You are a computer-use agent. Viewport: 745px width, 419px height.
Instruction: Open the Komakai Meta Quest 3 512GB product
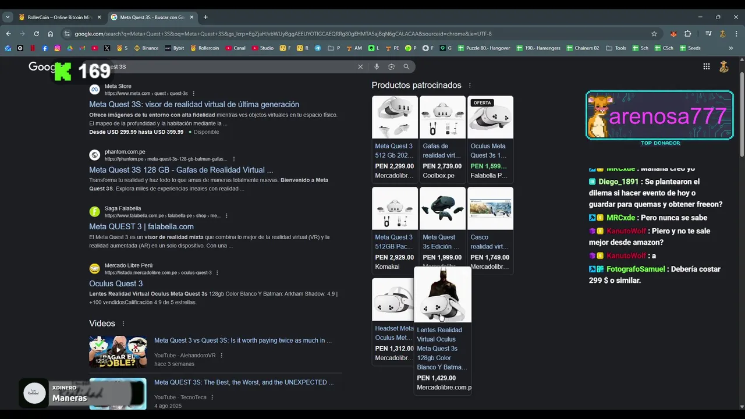(x=395, y=229)
